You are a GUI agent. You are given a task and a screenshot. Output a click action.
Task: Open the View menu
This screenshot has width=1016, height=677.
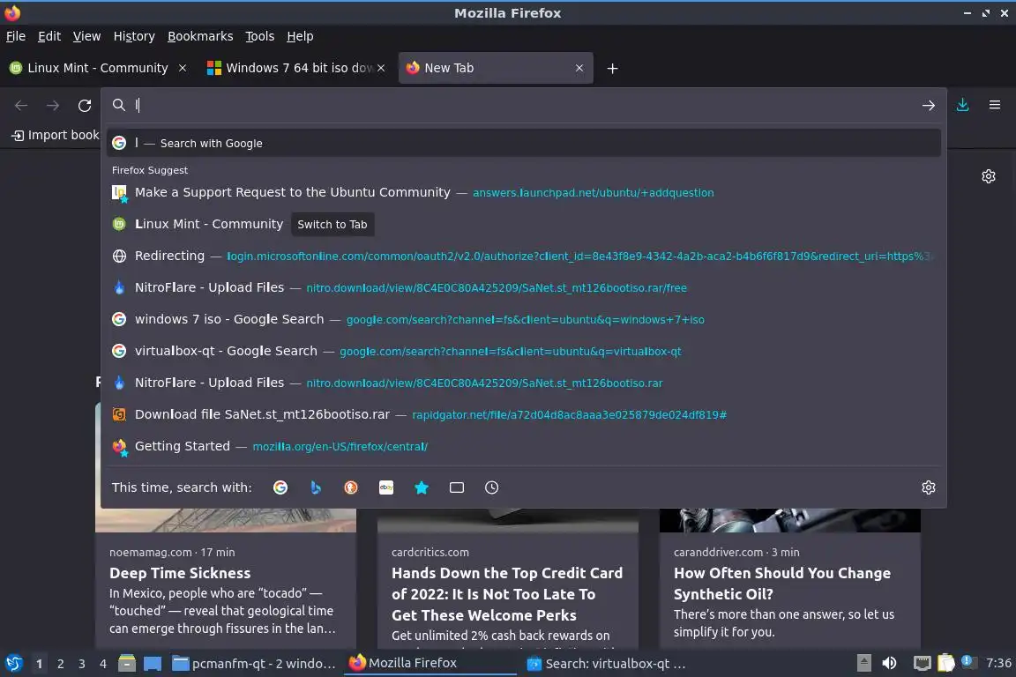pos(86,36)
